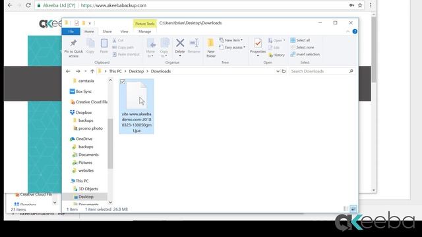Viewport: 422px width, 237px height.
Task: Open the File tab in Explorer
Action: coord(71,32)
